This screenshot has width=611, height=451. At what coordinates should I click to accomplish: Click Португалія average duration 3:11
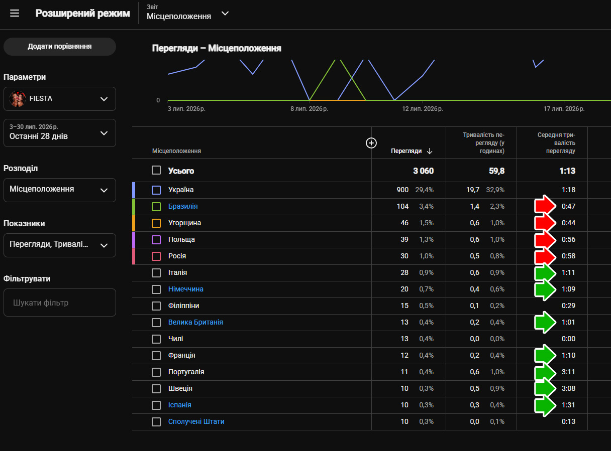click(x=569, y=372)
